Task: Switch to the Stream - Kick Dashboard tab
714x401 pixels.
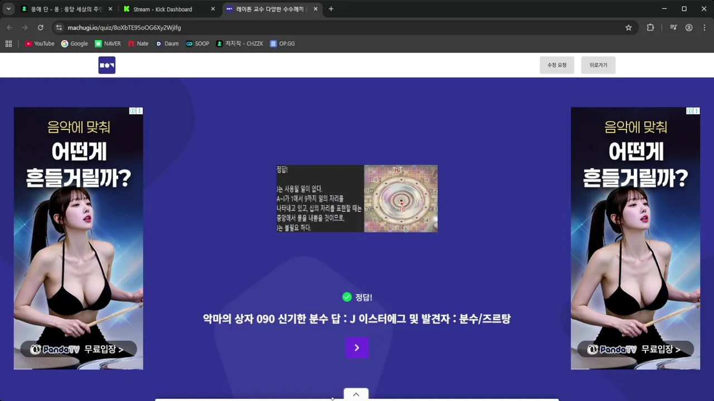Action: coord(168,9)
